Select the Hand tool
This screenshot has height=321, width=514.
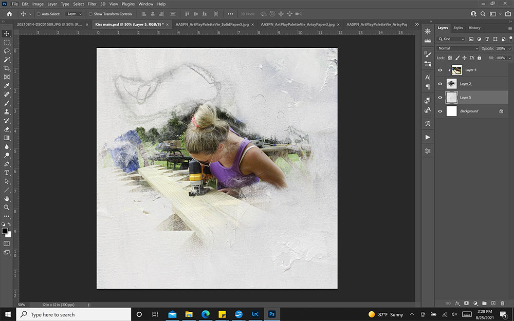7,198
